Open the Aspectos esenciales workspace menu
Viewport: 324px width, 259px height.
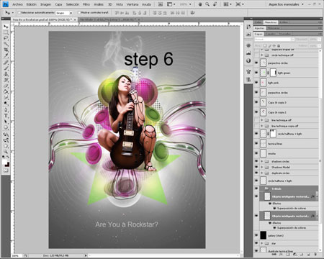(286, 4)
